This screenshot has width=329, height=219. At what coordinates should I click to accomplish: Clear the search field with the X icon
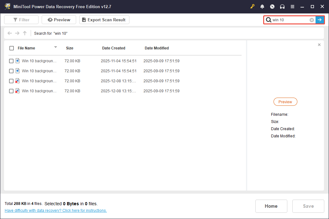coord(311,20)
